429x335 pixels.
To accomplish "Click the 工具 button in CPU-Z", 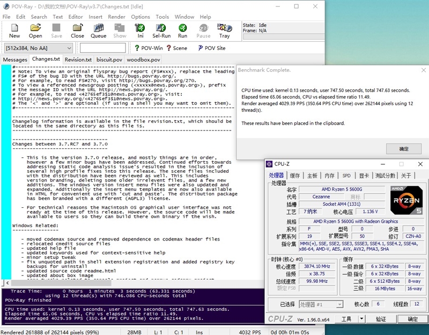I will pyautogui.click(x=346, y=319).
